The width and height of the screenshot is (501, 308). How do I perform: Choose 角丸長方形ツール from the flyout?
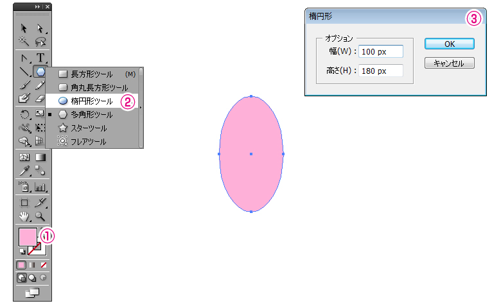92,87
